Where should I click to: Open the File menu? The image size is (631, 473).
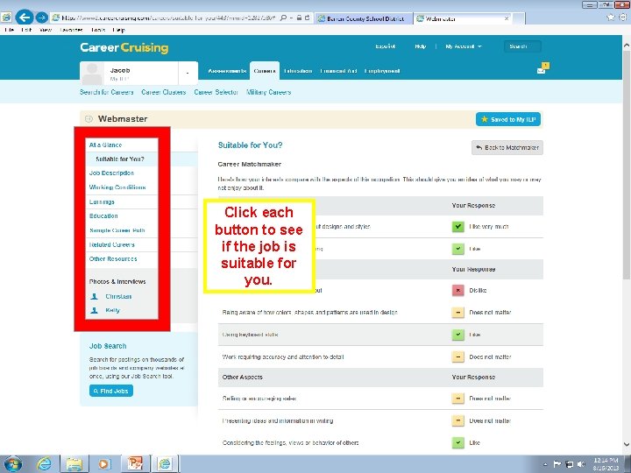(9, 30)
